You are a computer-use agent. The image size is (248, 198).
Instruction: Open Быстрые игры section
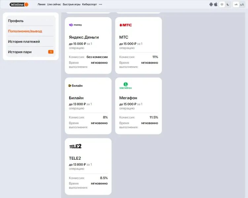[x=71, y=4]
